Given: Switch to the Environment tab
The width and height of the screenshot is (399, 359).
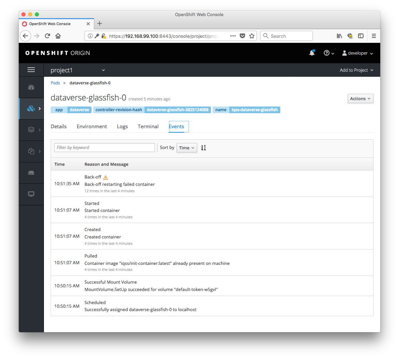Looking at the screenshot, I should click(92, 127).
